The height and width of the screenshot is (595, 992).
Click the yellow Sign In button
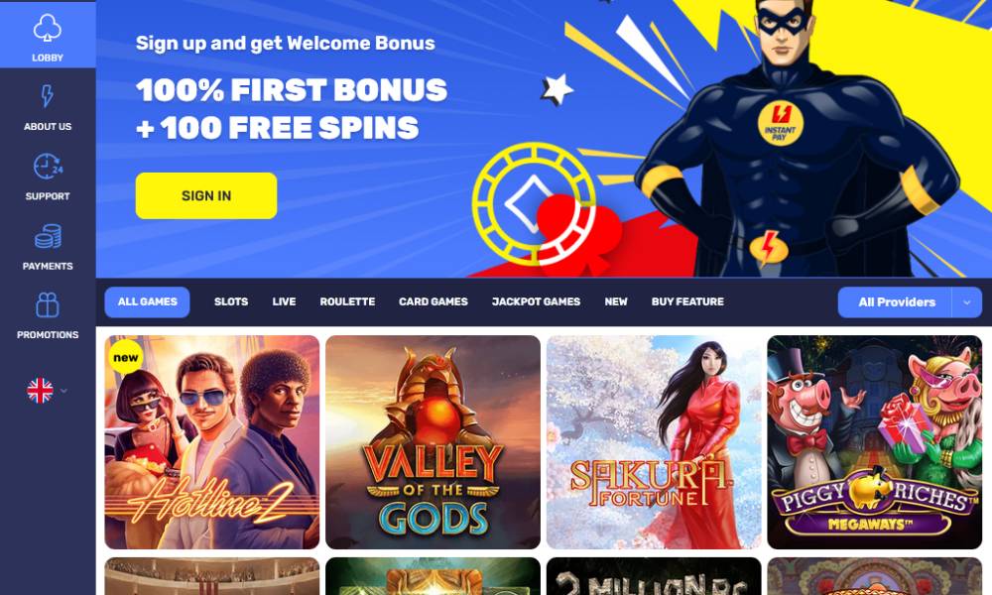pos(206,196)
